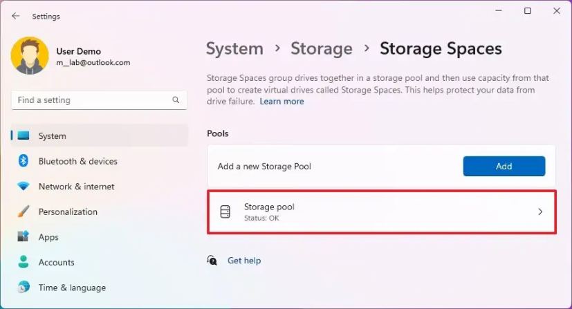Screen dimensions: 572x309
Task: Click the Personalization paintbrush icon
Action: [24, 212]
